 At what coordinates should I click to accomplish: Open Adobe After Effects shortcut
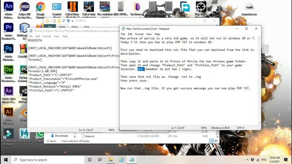9,94
